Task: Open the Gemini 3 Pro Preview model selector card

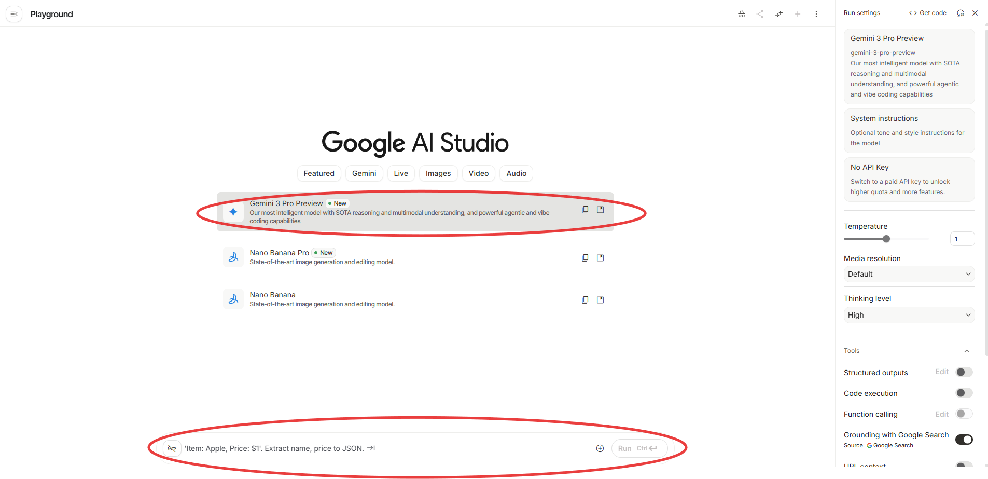Action: [909, 66]
